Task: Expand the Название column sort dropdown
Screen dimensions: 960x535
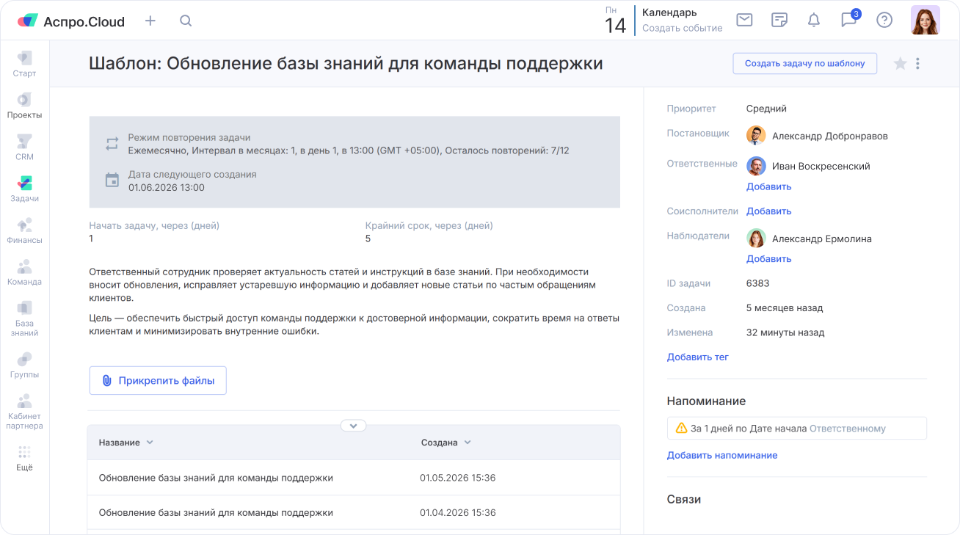Action: pyautogui.click(x=150, y=443)
